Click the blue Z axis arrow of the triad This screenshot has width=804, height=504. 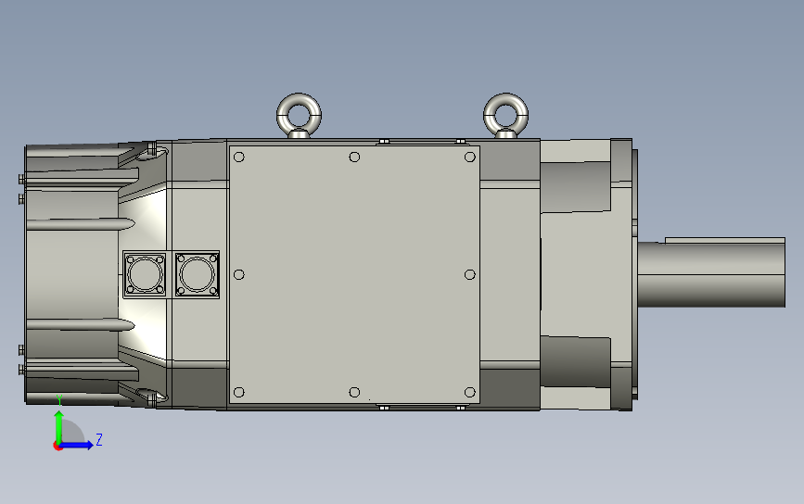[x=77, y=445]
